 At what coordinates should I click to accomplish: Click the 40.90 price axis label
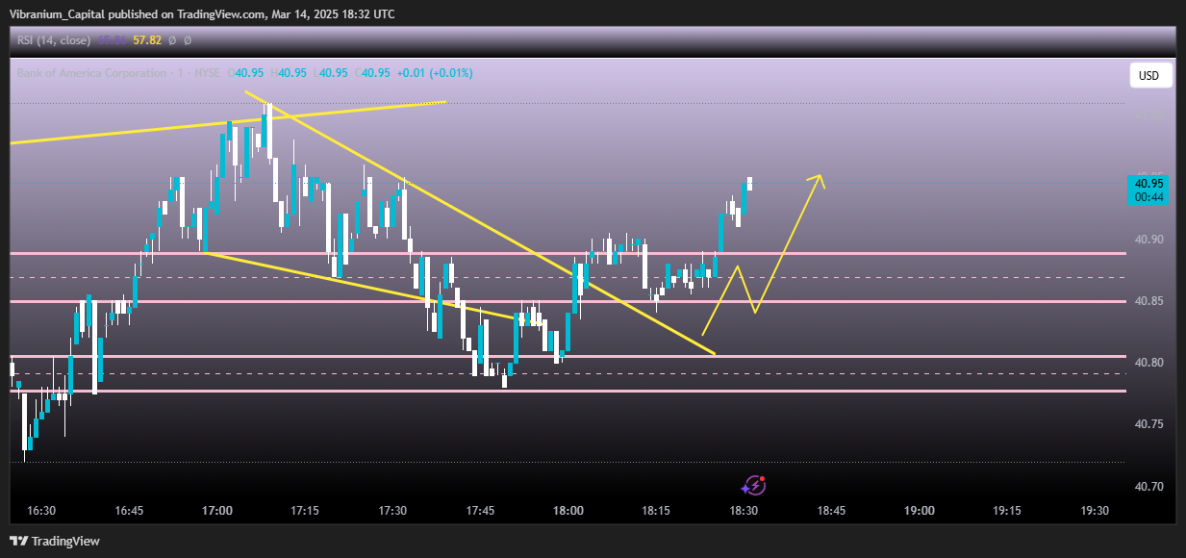pos(1149,240)
